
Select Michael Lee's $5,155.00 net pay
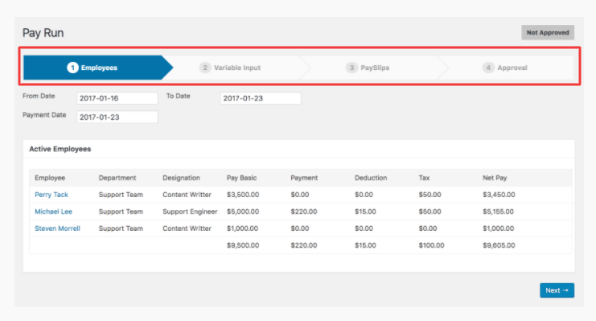pos(499,212)
